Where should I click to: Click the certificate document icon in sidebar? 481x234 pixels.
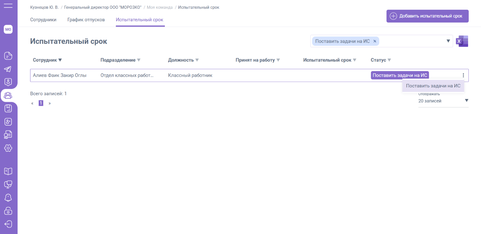pos(8,135)
